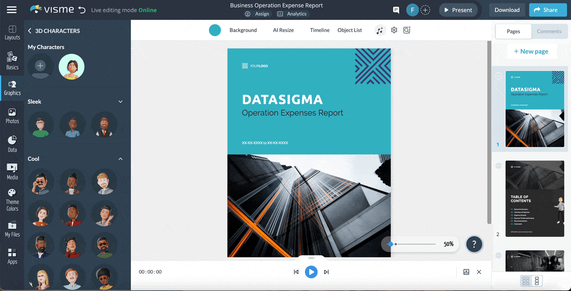
Task: Open the comments speech bubble icon
Action: point(396,10)
